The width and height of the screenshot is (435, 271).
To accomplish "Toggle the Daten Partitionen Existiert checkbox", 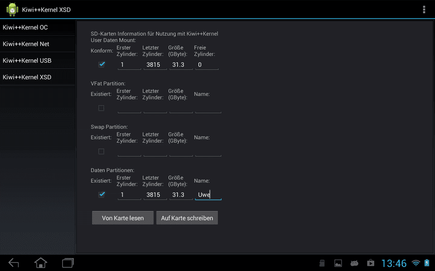I will tap(101, 195).
